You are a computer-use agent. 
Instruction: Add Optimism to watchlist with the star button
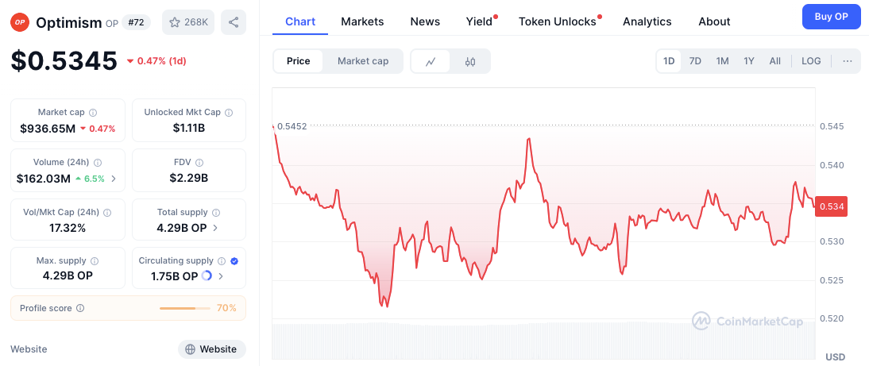[x=188, y=22]
